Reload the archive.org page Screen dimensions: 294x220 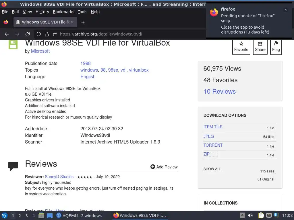[x=28, y=34]
